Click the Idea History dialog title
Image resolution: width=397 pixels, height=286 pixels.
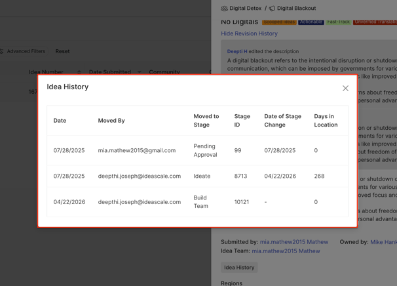[67, 87]
